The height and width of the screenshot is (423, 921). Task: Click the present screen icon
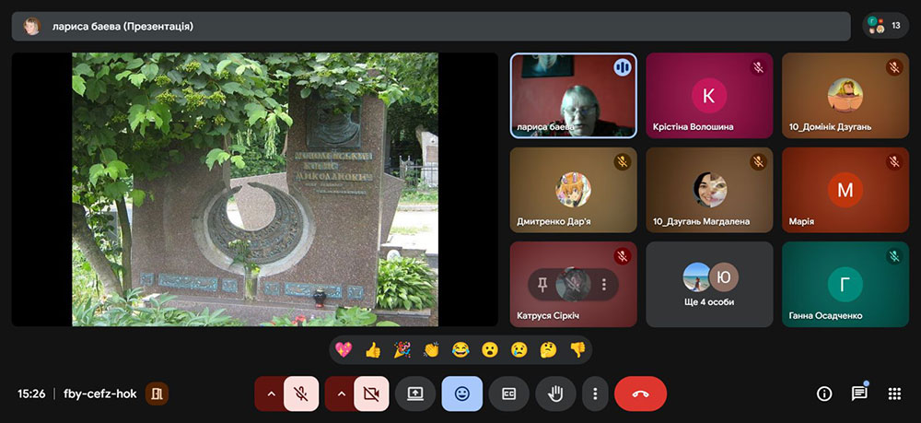coord(415,394)
